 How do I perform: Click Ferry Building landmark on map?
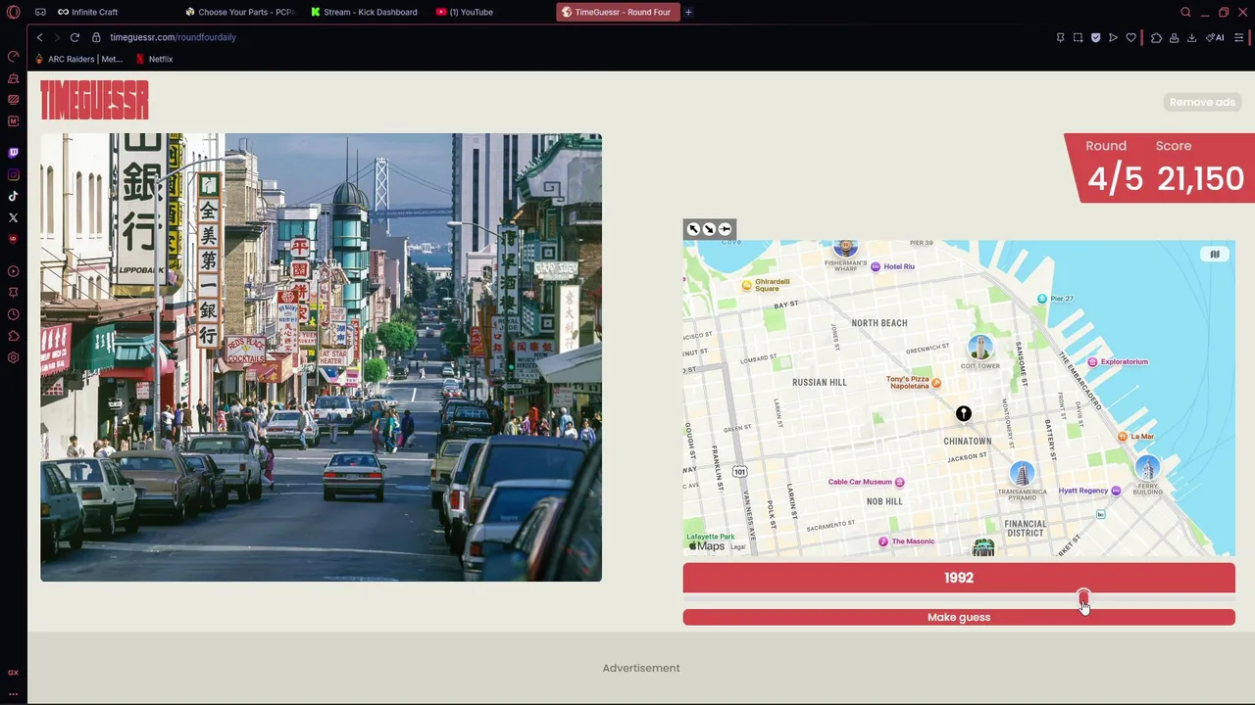click(x=1147, y=469)
